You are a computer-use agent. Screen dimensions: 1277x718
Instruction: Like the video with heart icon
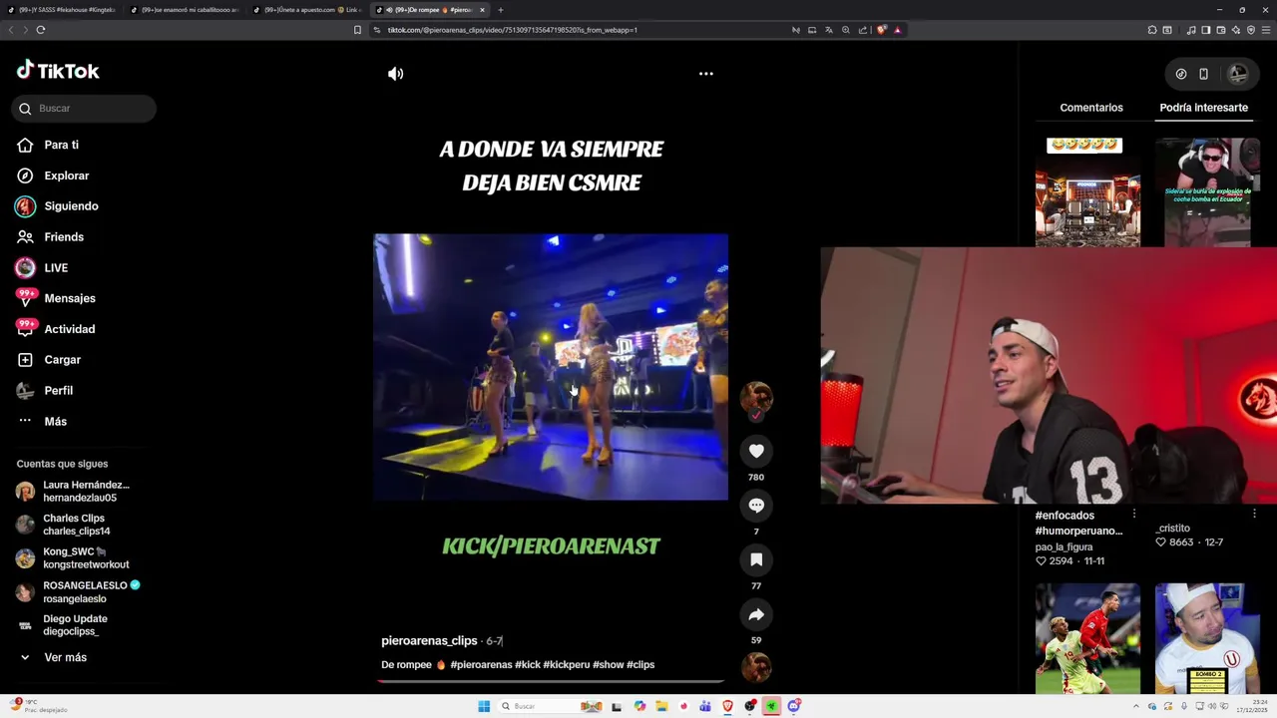756,452
